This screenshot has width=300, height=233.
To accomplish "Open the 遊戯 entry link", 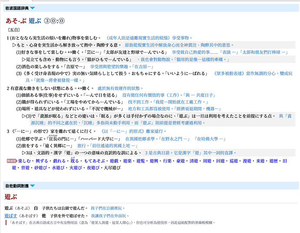I will pos(114,161).
